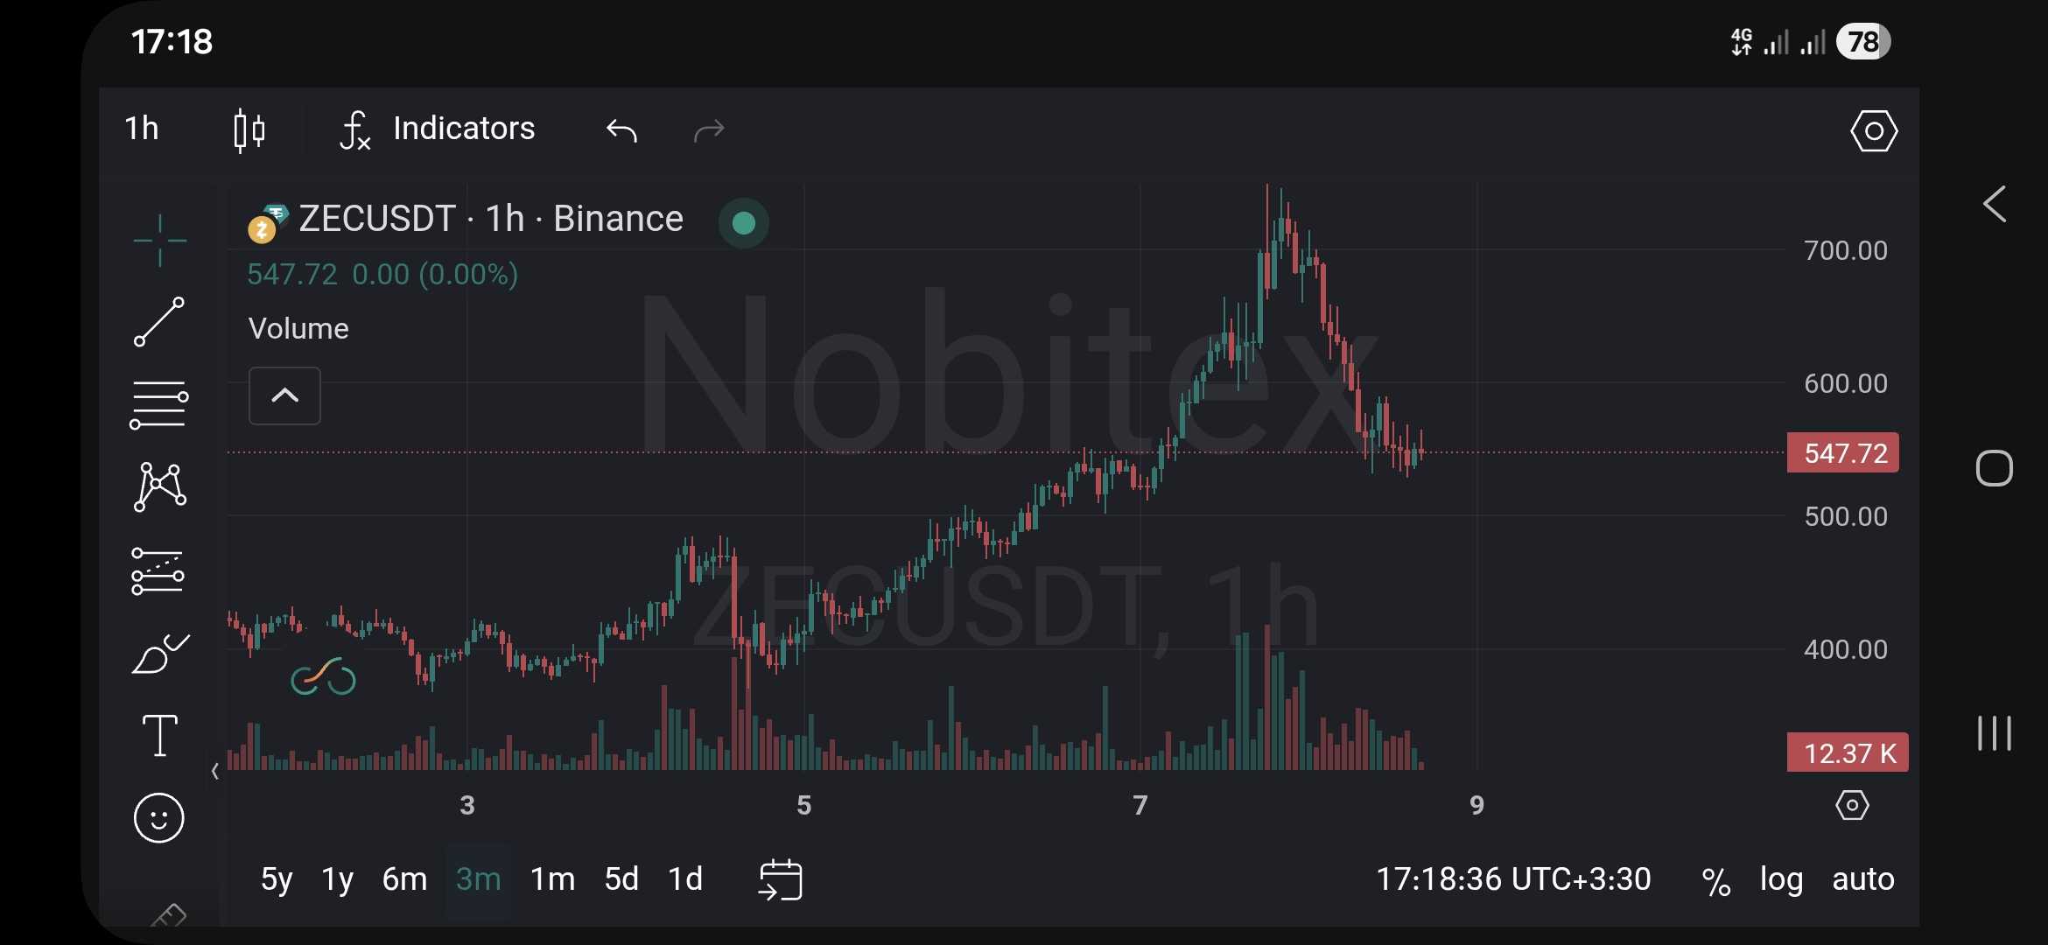Collapse the indicator legend chevron
Viewport: 2048px width, 945px height.
(284, 395)
